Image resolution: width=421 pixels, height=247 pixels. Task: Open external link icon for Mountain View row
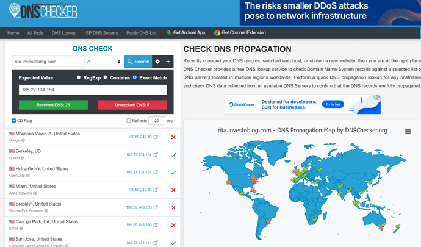(156, 137)
